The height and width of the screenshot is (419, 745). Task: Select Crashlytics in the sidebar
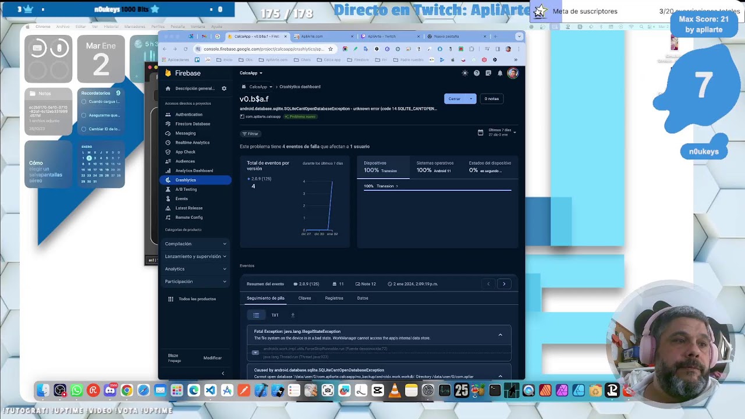point(196,180)
